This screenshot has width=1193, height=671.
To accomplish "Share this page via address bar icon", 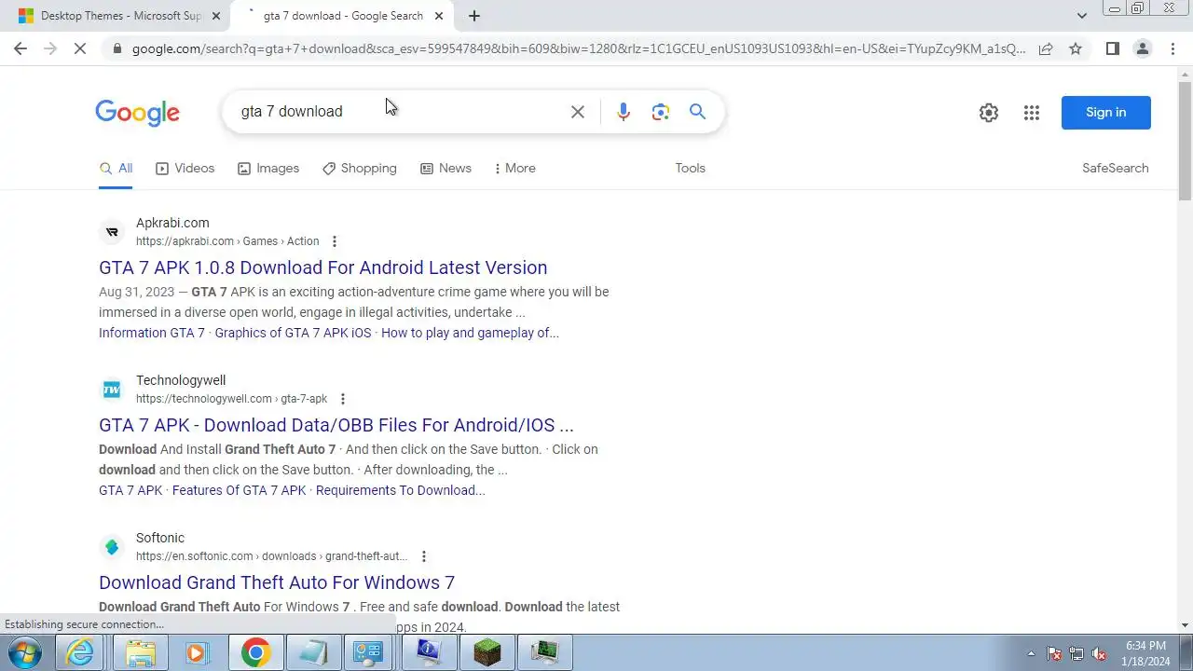I will point(1046,48).
